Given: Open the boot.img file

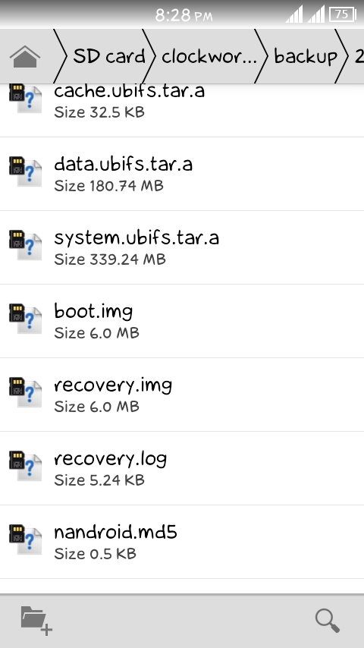Looking at the screenshot, I should tap(182, 321).
